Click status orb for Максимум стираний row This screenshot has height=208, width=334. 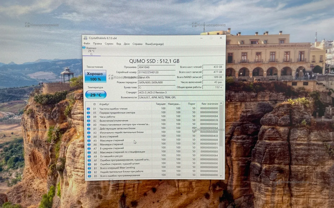88,140
